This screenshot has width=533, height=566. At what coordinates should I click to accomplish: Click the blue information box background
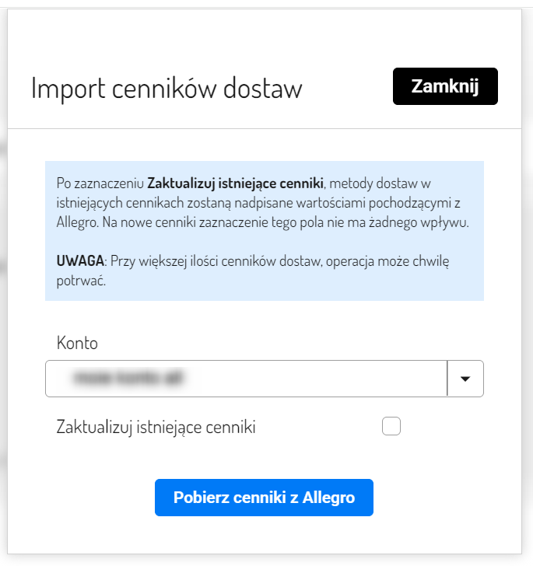click(265, 291)
